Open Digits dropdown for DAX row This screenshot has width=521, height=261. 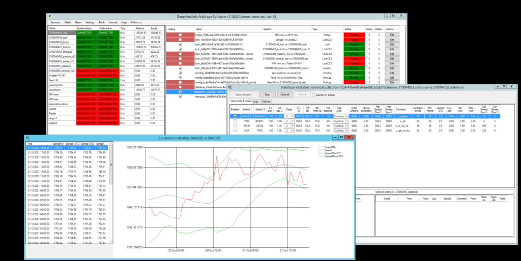[293, 130]
